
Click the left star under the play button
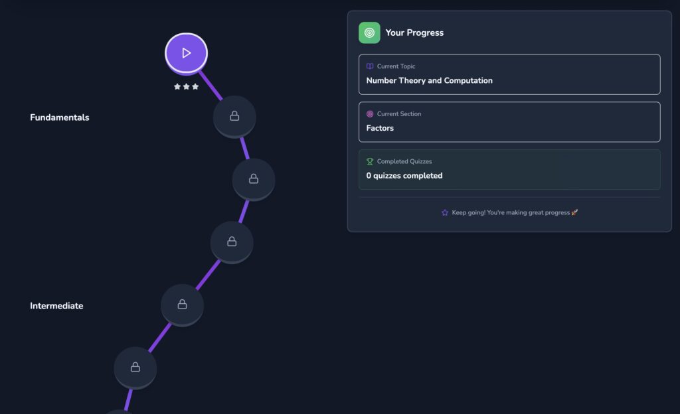point(177,87)
